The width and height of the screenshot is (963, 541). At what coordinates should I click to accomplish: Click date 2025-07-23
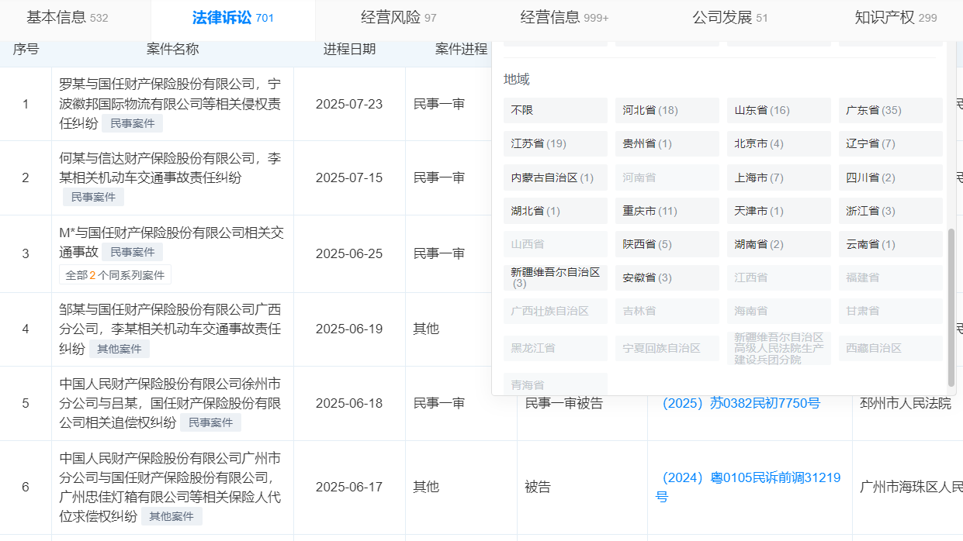pyautogui.click(x=349, y=104)
